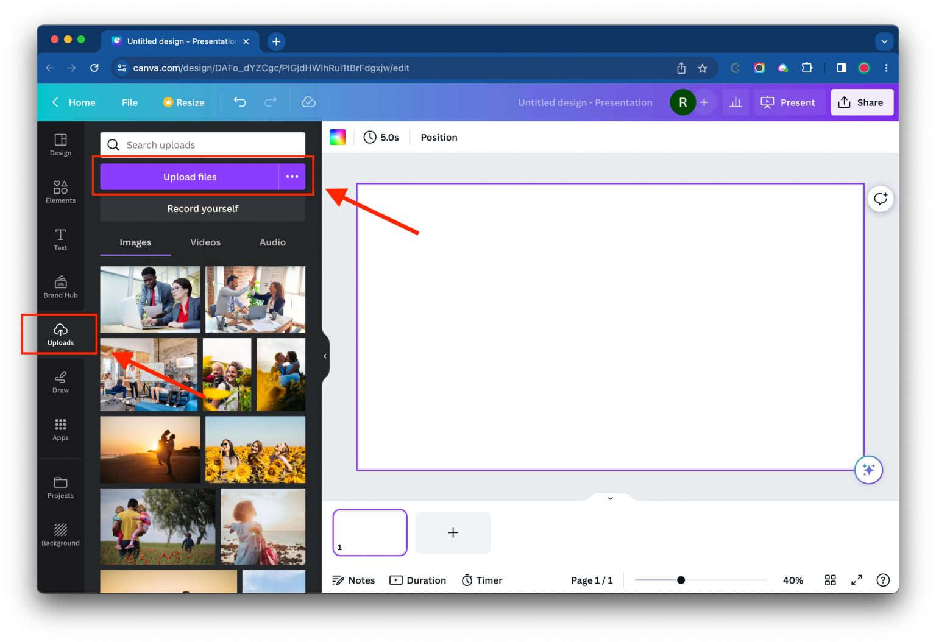936x642 pixels.
Task: Open the Projects panel
Action: (x=60, y=487)
